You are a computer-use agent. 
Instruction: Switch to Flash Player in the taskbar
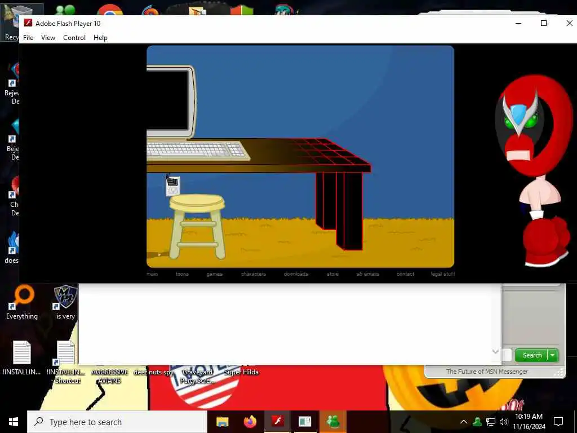[277, 422]
